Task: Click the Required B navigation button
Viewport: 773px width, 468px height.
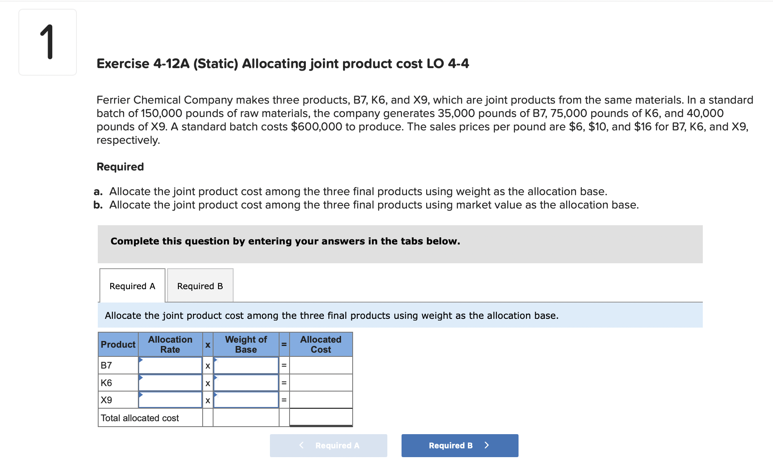Action: point(459,445)
